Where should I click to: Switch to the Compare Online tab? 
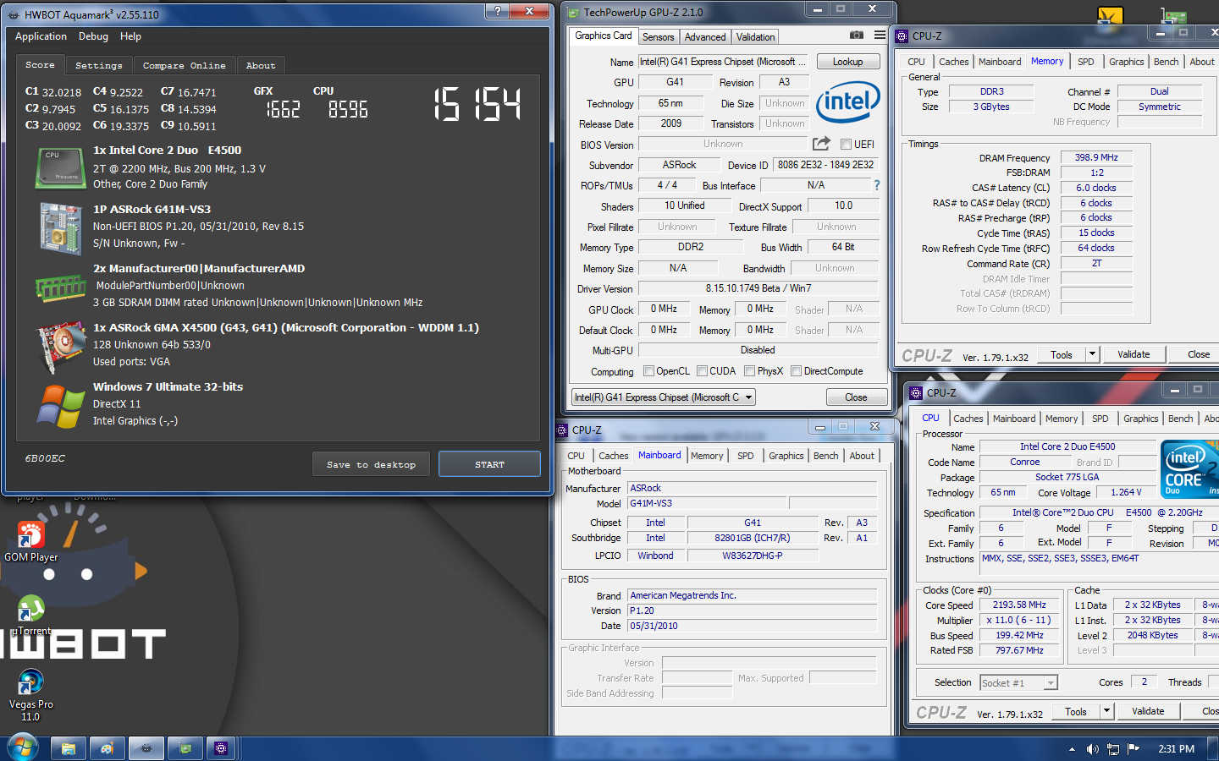click(184, 65)
